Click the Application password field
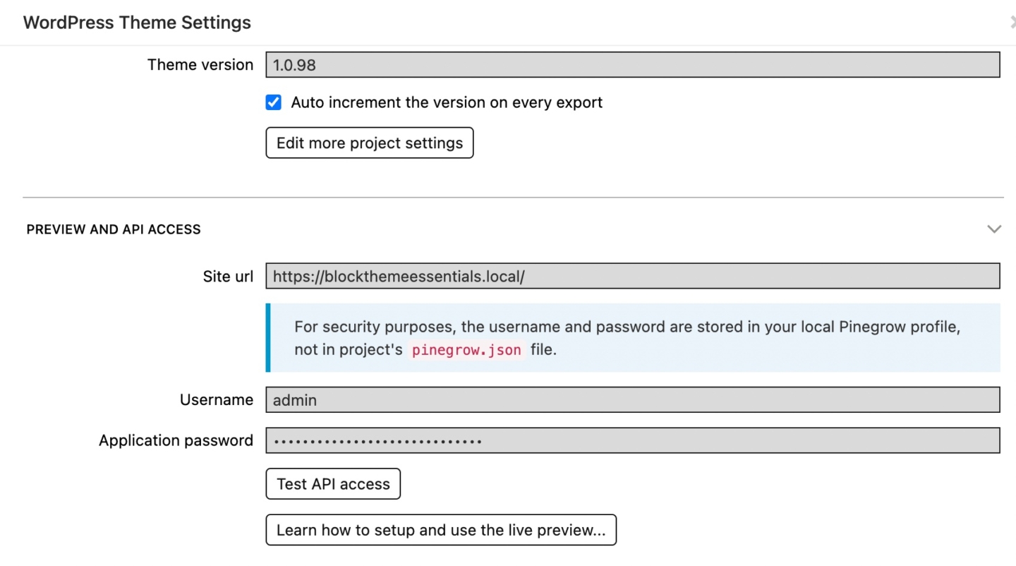The height and width of the screenshot is (566, 1016). click(x=633, y=440)
